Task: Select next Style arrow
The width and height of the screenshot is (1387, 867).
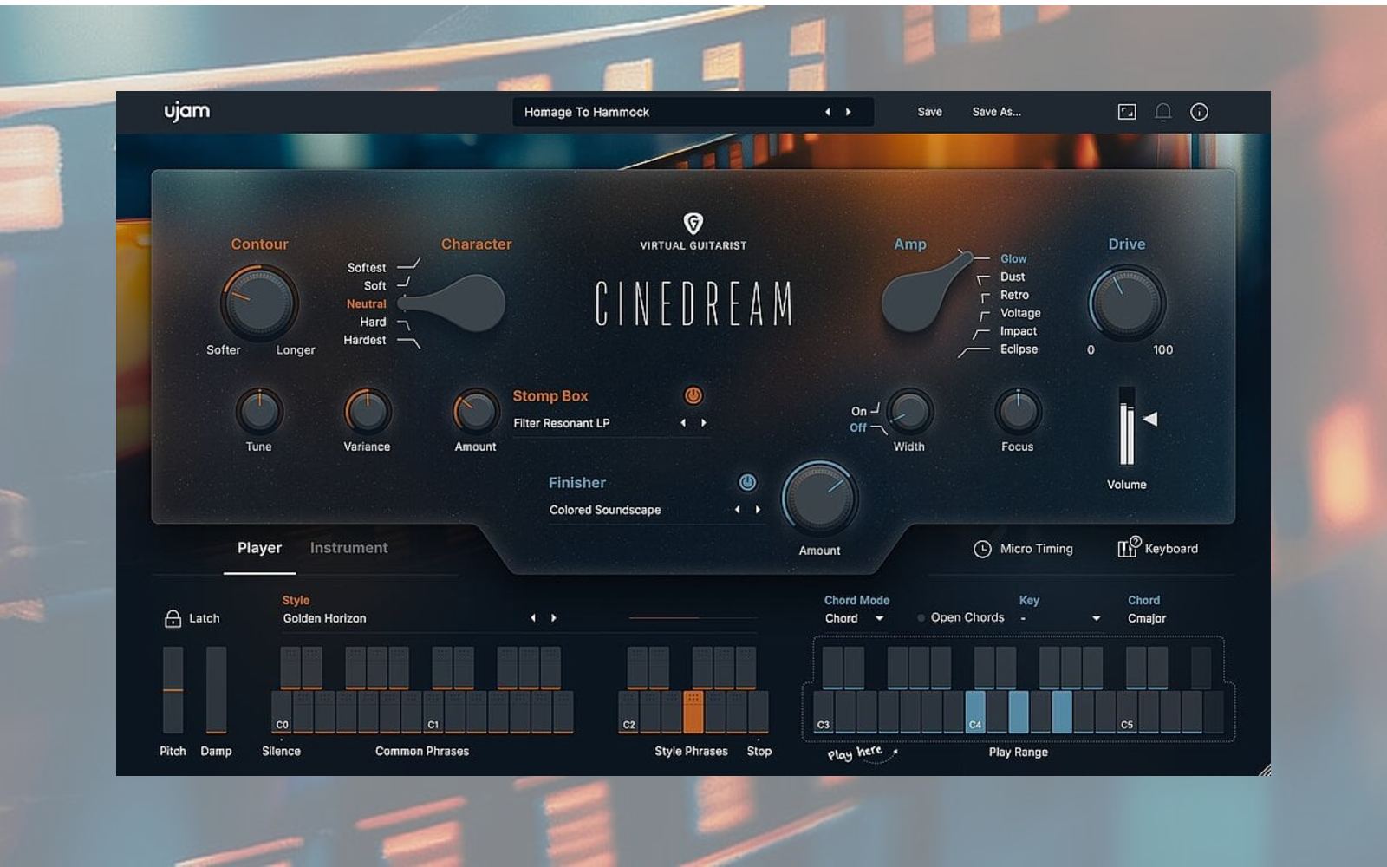Action: (554, 618)
